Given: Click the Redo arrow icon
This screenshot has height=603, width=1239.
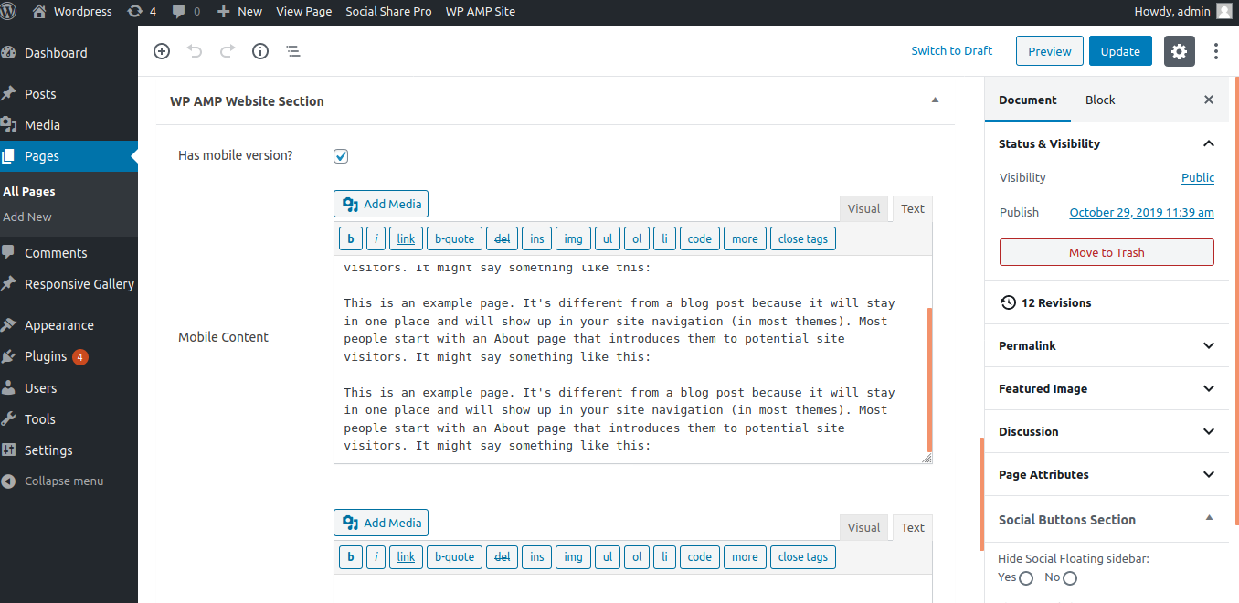Looking at the screenshot, I should click(228, 51).
